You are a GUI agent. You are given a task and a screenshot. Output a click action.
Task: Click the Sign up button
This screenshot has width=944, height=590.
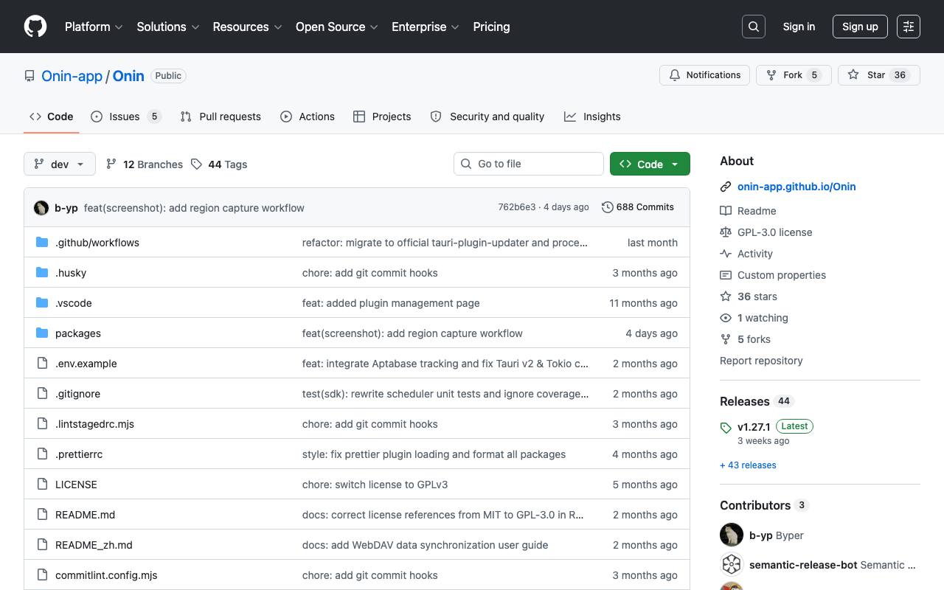860,27
